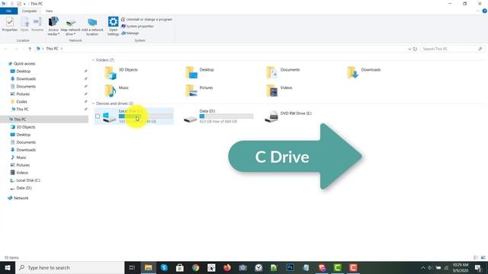Switch to the Computer ribbon tab
The height and width of the screenshot is (274, 488).
click(29, 11)
